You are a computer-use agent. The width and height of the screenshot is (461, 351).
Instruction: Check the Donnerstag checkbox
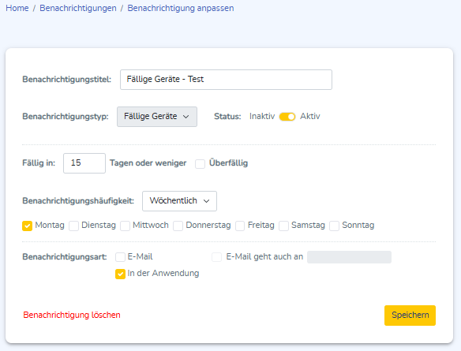click(x=178, y=226)
